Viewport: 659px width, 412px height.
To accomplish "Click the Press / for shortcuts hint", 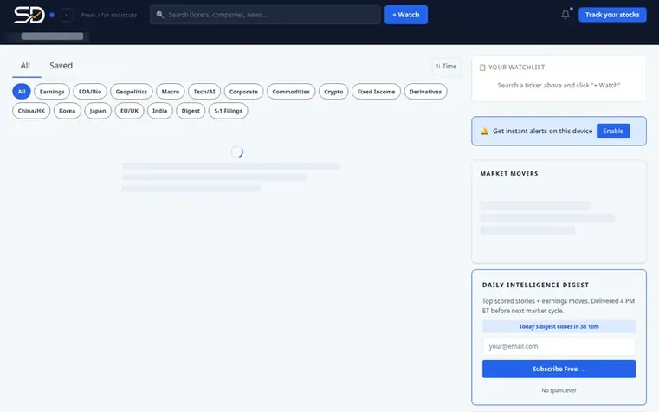I will point(109,15).
